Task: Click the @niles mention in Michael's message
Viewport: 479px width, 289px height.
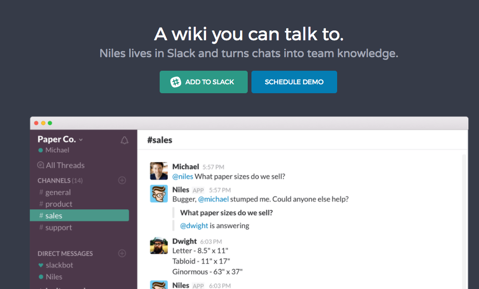Action: click(183, 177)
